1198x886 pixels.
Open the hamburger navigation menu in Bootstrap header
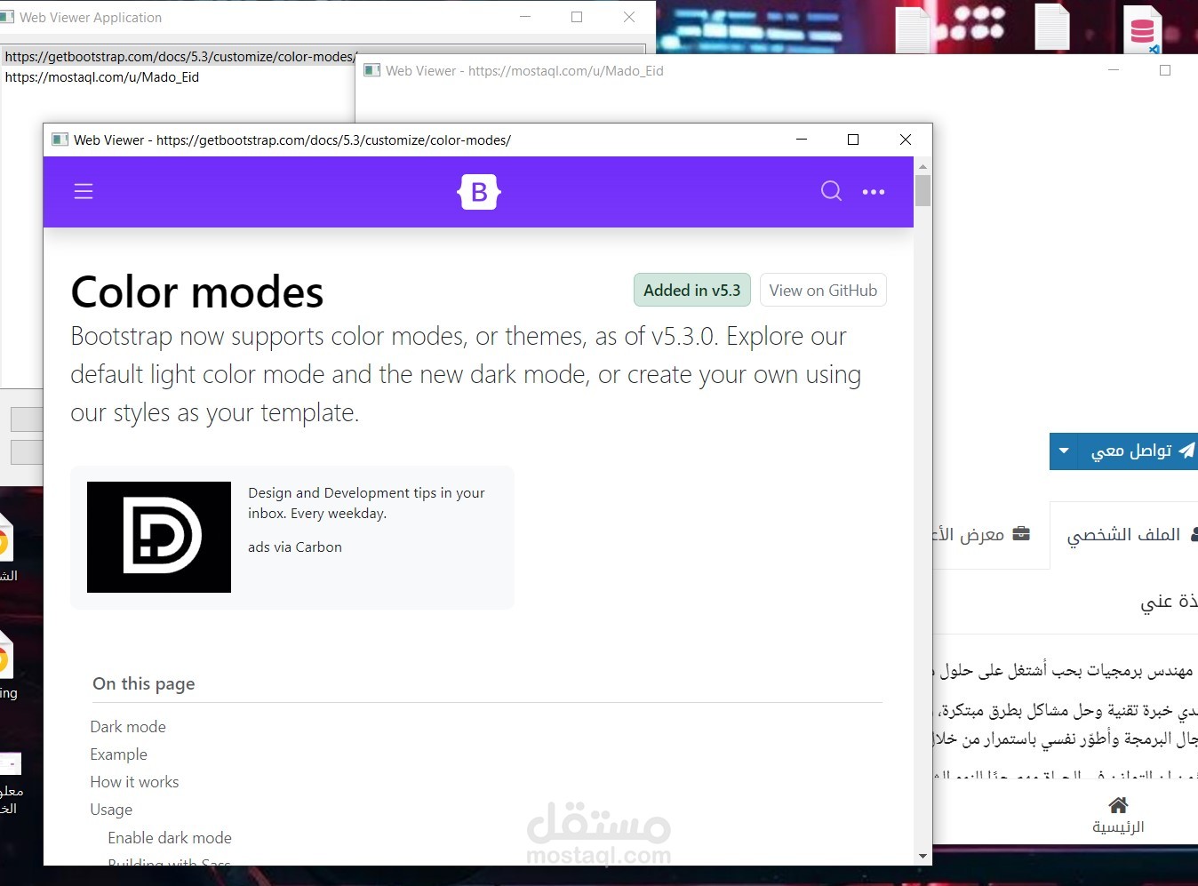[84, 191]
